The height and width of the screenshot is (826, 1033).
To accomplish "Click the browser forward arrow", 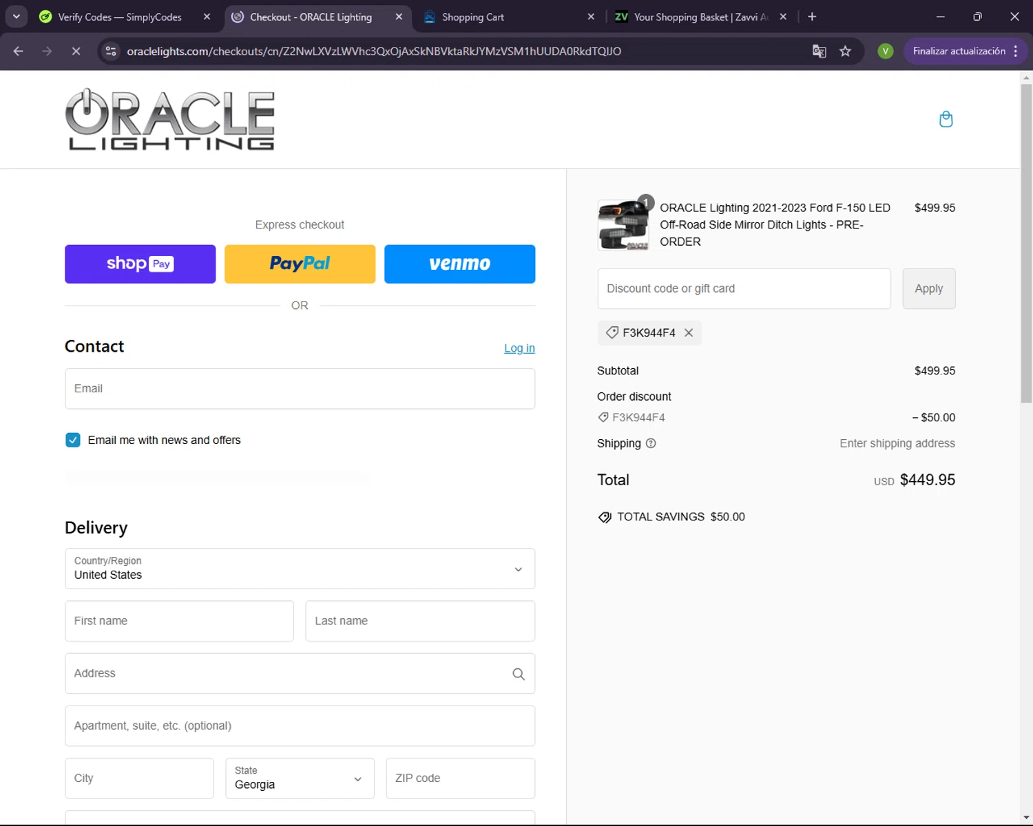I will 47,51.
